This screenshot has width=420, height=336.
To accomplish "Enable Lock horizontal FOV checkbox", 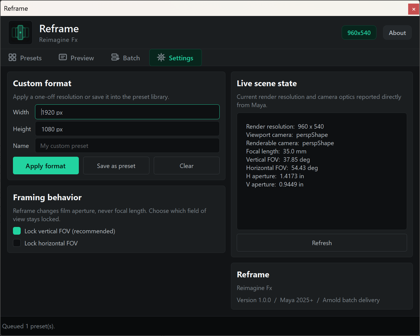I will [17, 243].
